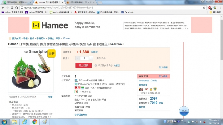This screenshot has height=125, width=223.
Task: Click the taskbar clock date
Action: tap(214, 122)
